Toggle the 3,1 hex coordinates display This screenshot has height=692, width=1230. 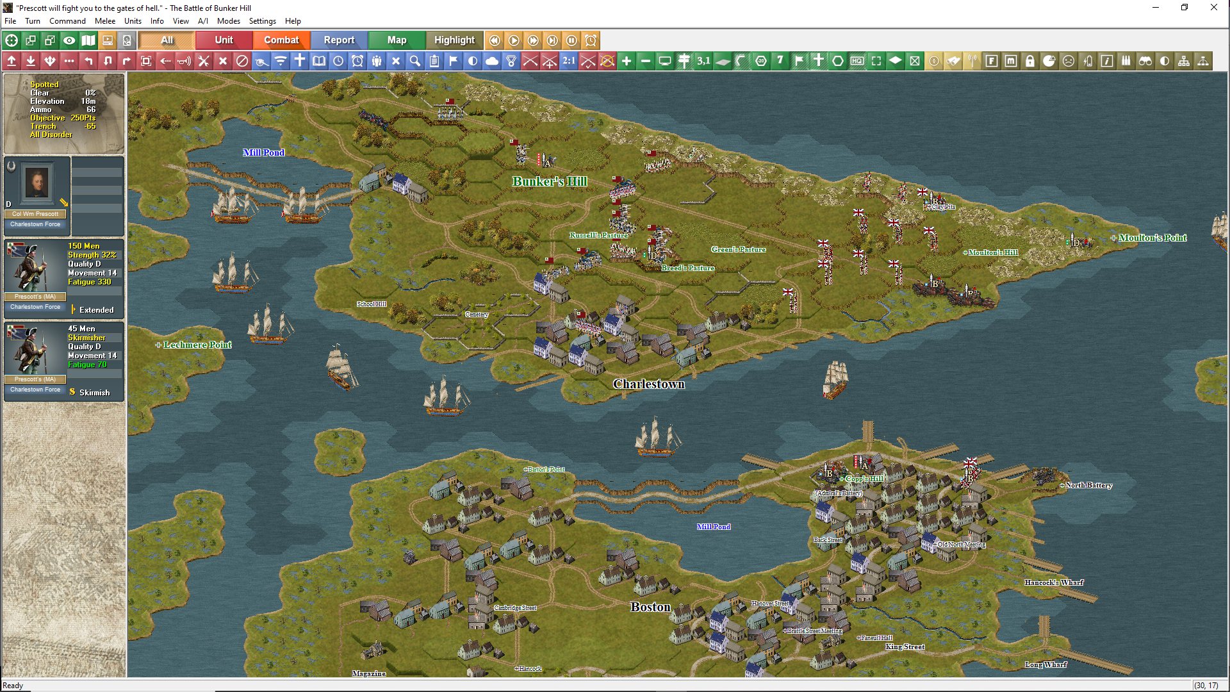coord(703,61)
